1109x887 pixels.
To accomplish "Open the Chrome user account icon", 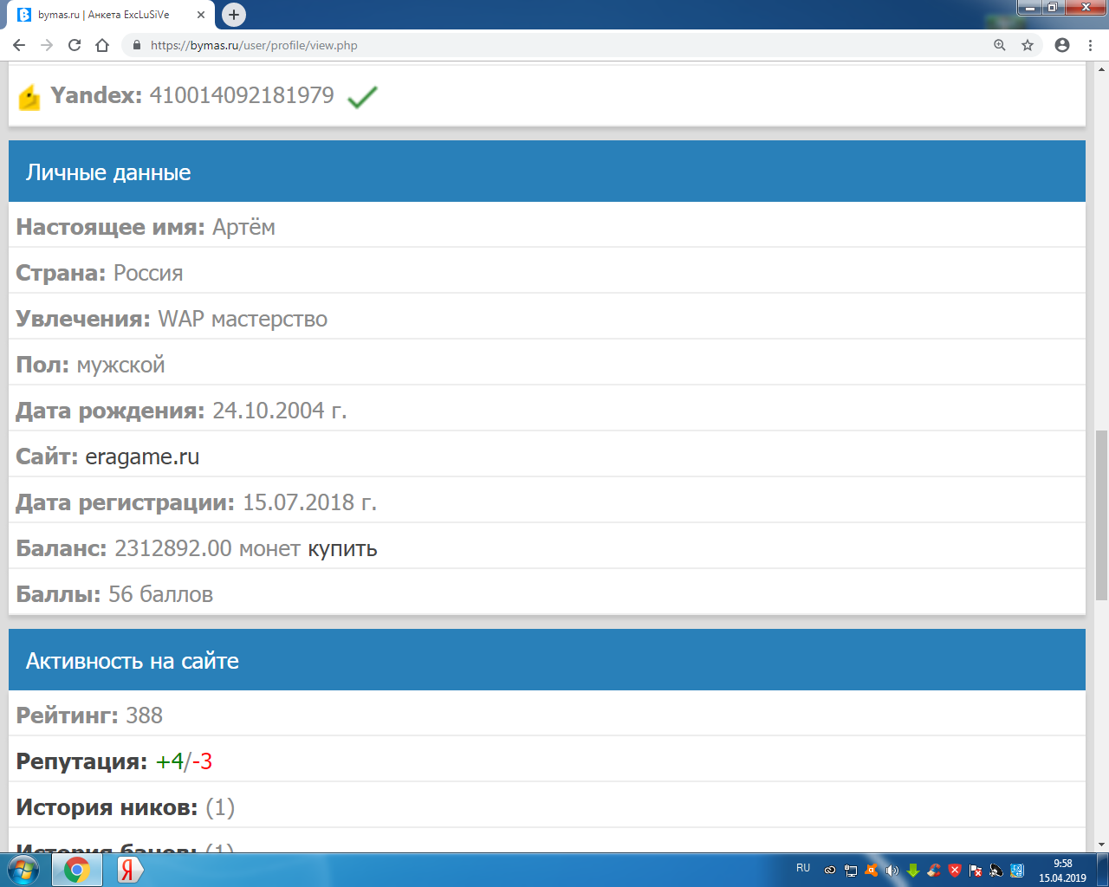I will (1062, 45).
